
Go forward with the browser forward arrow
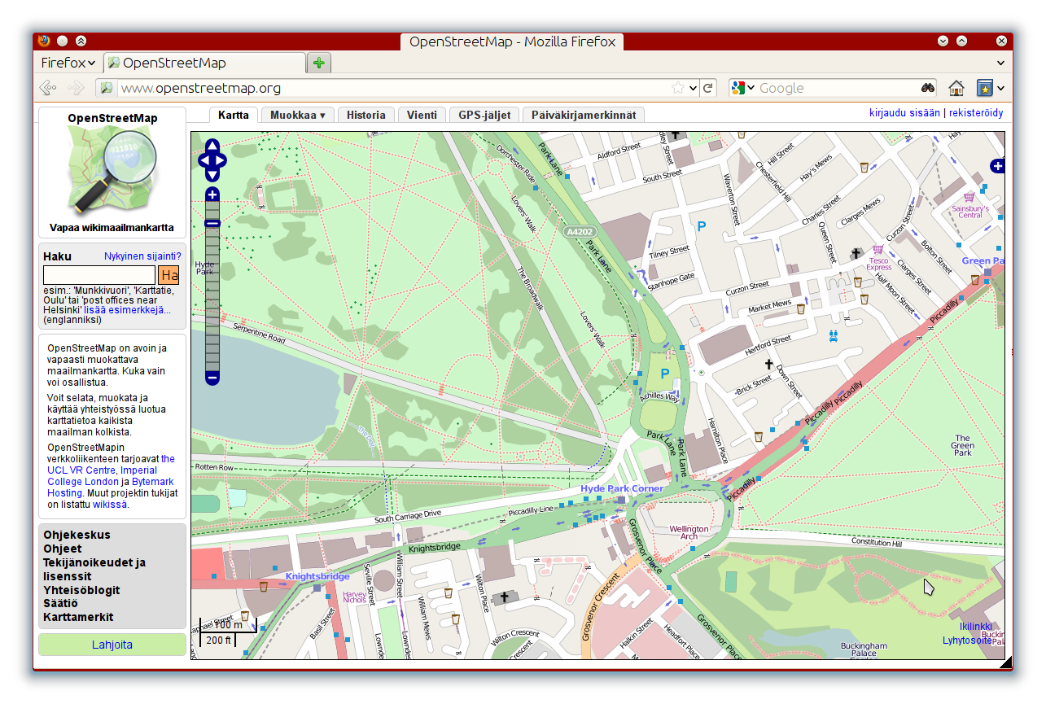point(76,88)
